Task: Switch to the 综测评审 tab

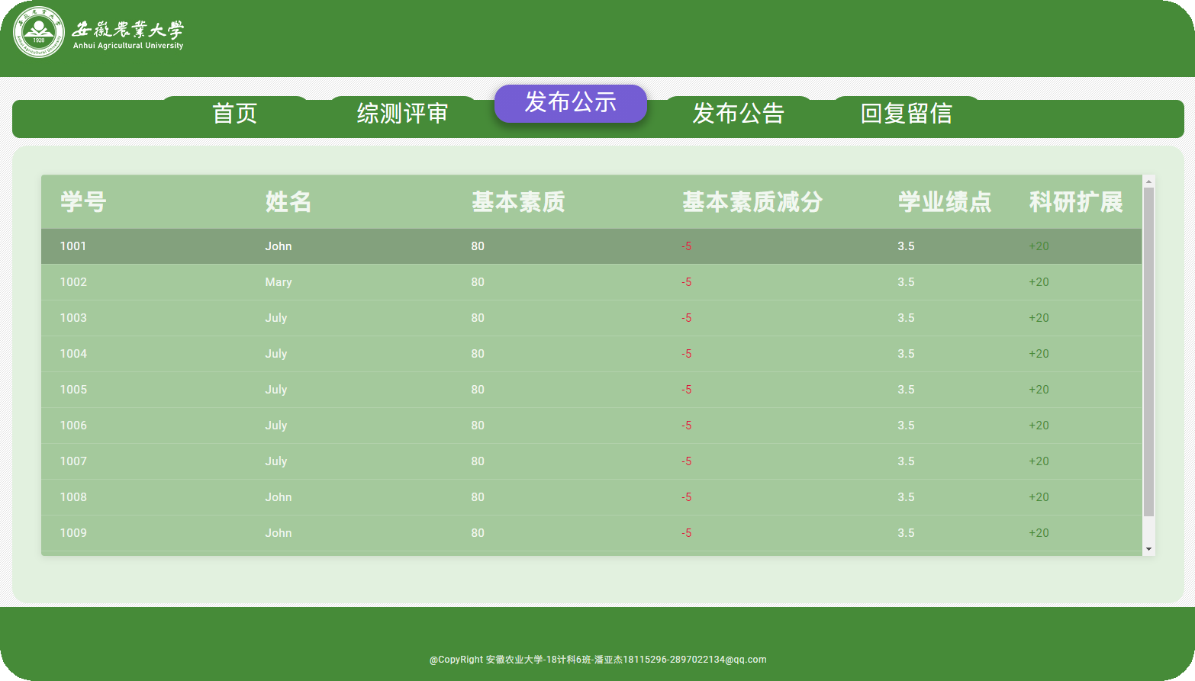Action: pyautogui.click(x=402, y=114)
